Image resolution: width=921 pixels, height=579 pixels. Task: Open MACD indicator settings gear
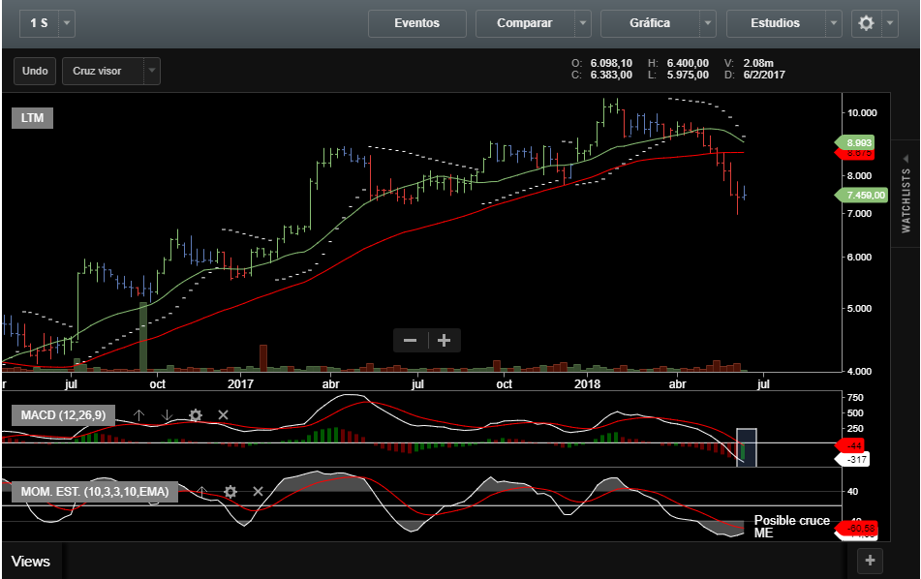click(x=195, y=415)
